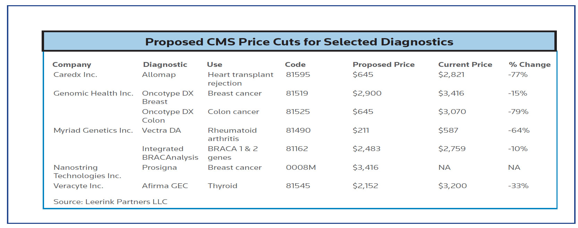Click the table title 'Proposed CMS Price Cuts'
The image size is (578, 228).
pyautogui.click(x=299, y=42)
